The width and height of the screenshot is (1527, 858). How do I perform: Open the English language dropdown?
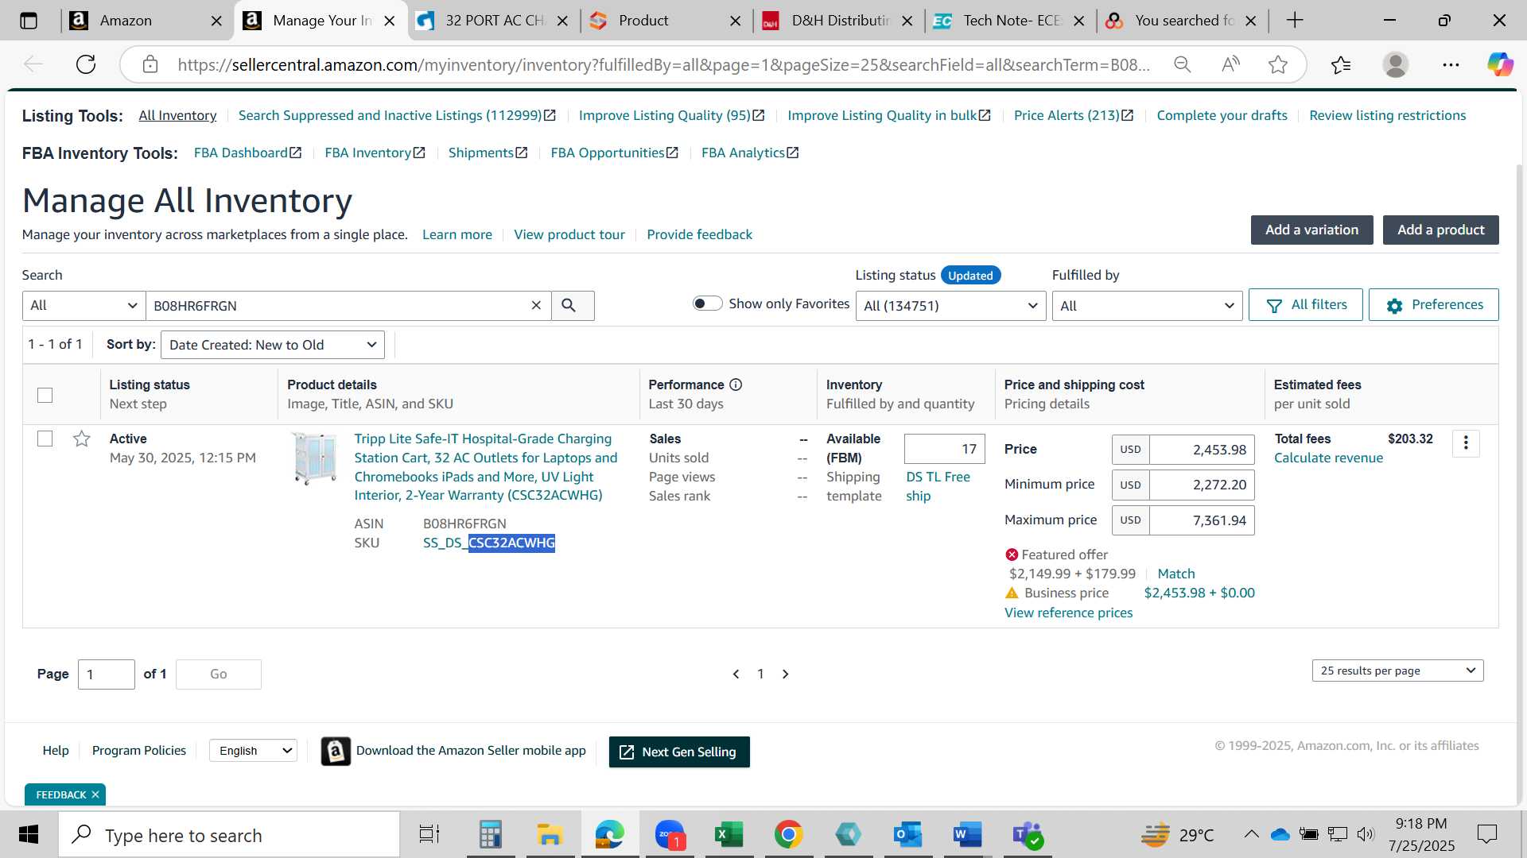pyautogui.click(x=253, y=751)
